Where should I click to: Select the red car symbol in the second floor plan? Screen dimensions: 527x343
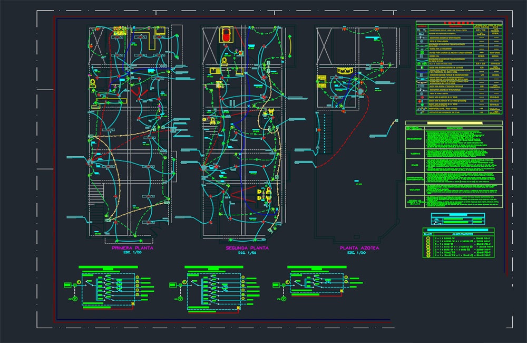tap(227, 35)
